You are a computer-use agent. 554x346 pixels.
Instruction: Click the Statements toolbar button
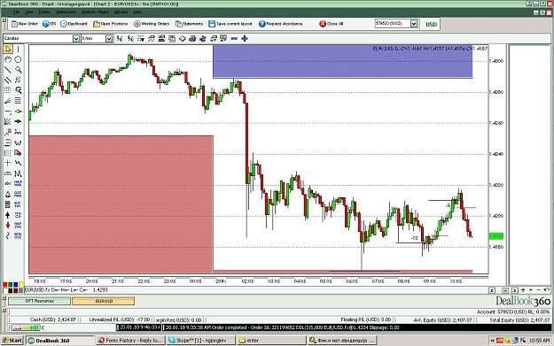point(189,24)
